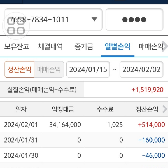The height and width of the screenshot is (168, 168).
Task: Tap the masked password input field
Action: [134, 20]
